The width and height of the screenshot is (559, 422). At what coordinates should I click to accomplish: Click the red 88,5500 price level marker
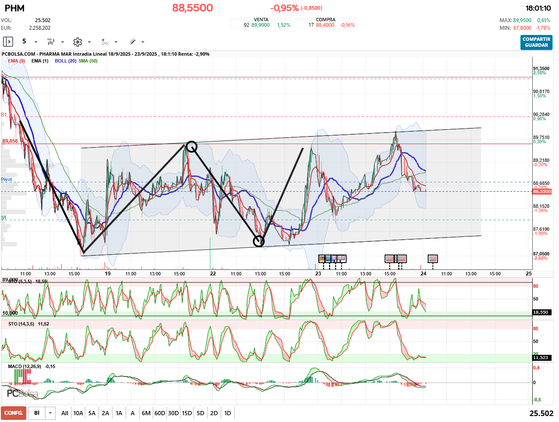[x=542, y=192]
